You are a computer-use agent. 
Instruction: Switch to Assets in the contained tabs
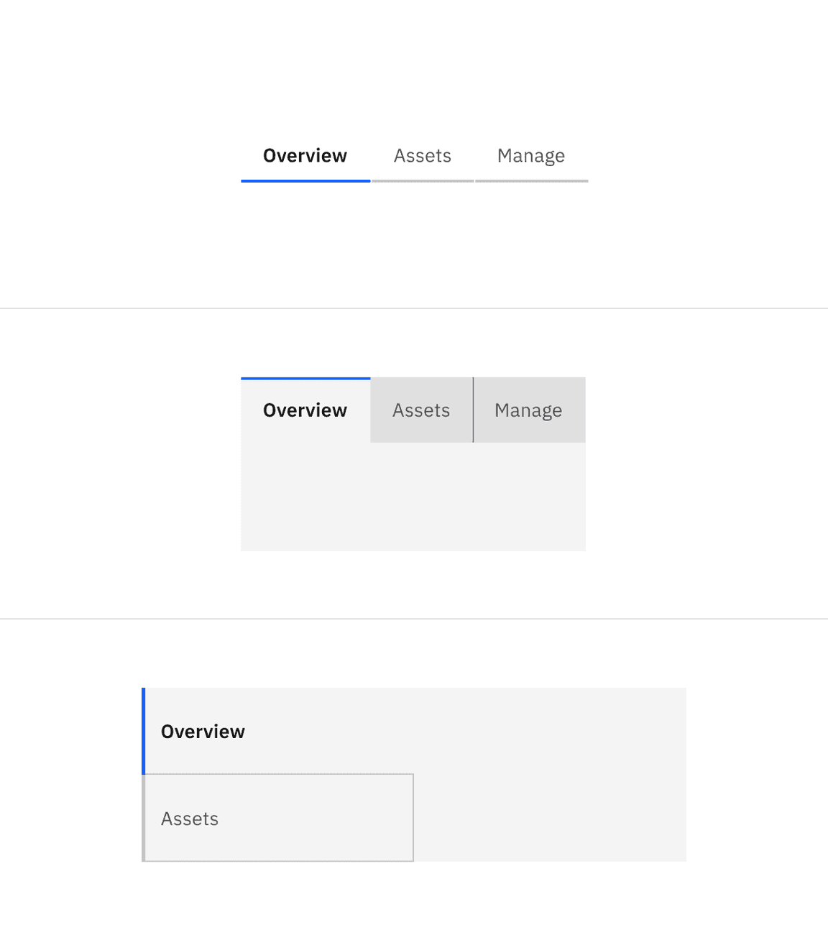point(421,410)
